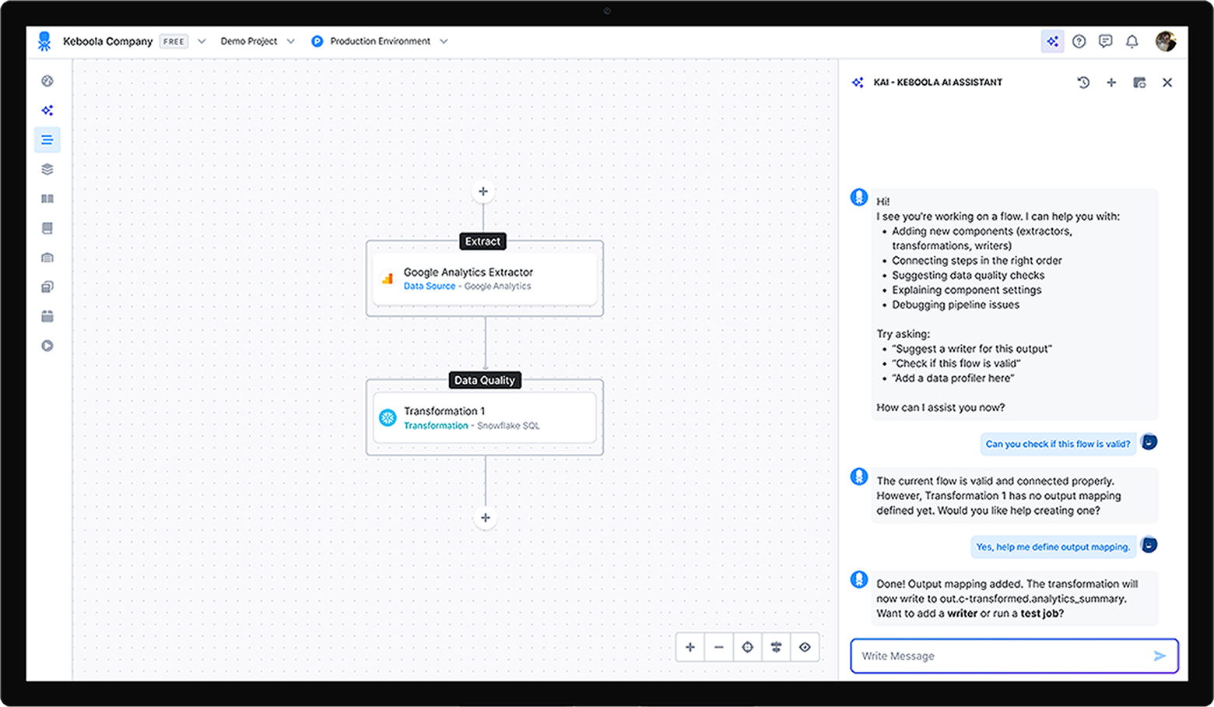The image size is (1214, 707).
Task: Select the Flows icon in the sidebar
Action: tap(47, 140)
